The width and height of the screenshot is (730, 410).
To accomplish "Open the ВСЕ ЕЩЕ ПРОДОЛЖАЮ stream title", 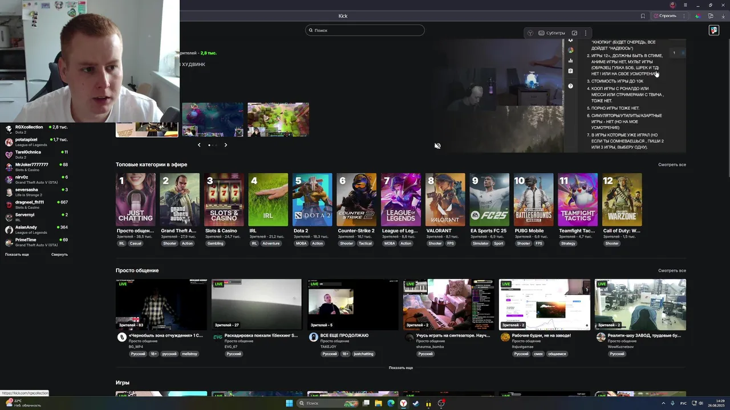I will coord(344,335).
